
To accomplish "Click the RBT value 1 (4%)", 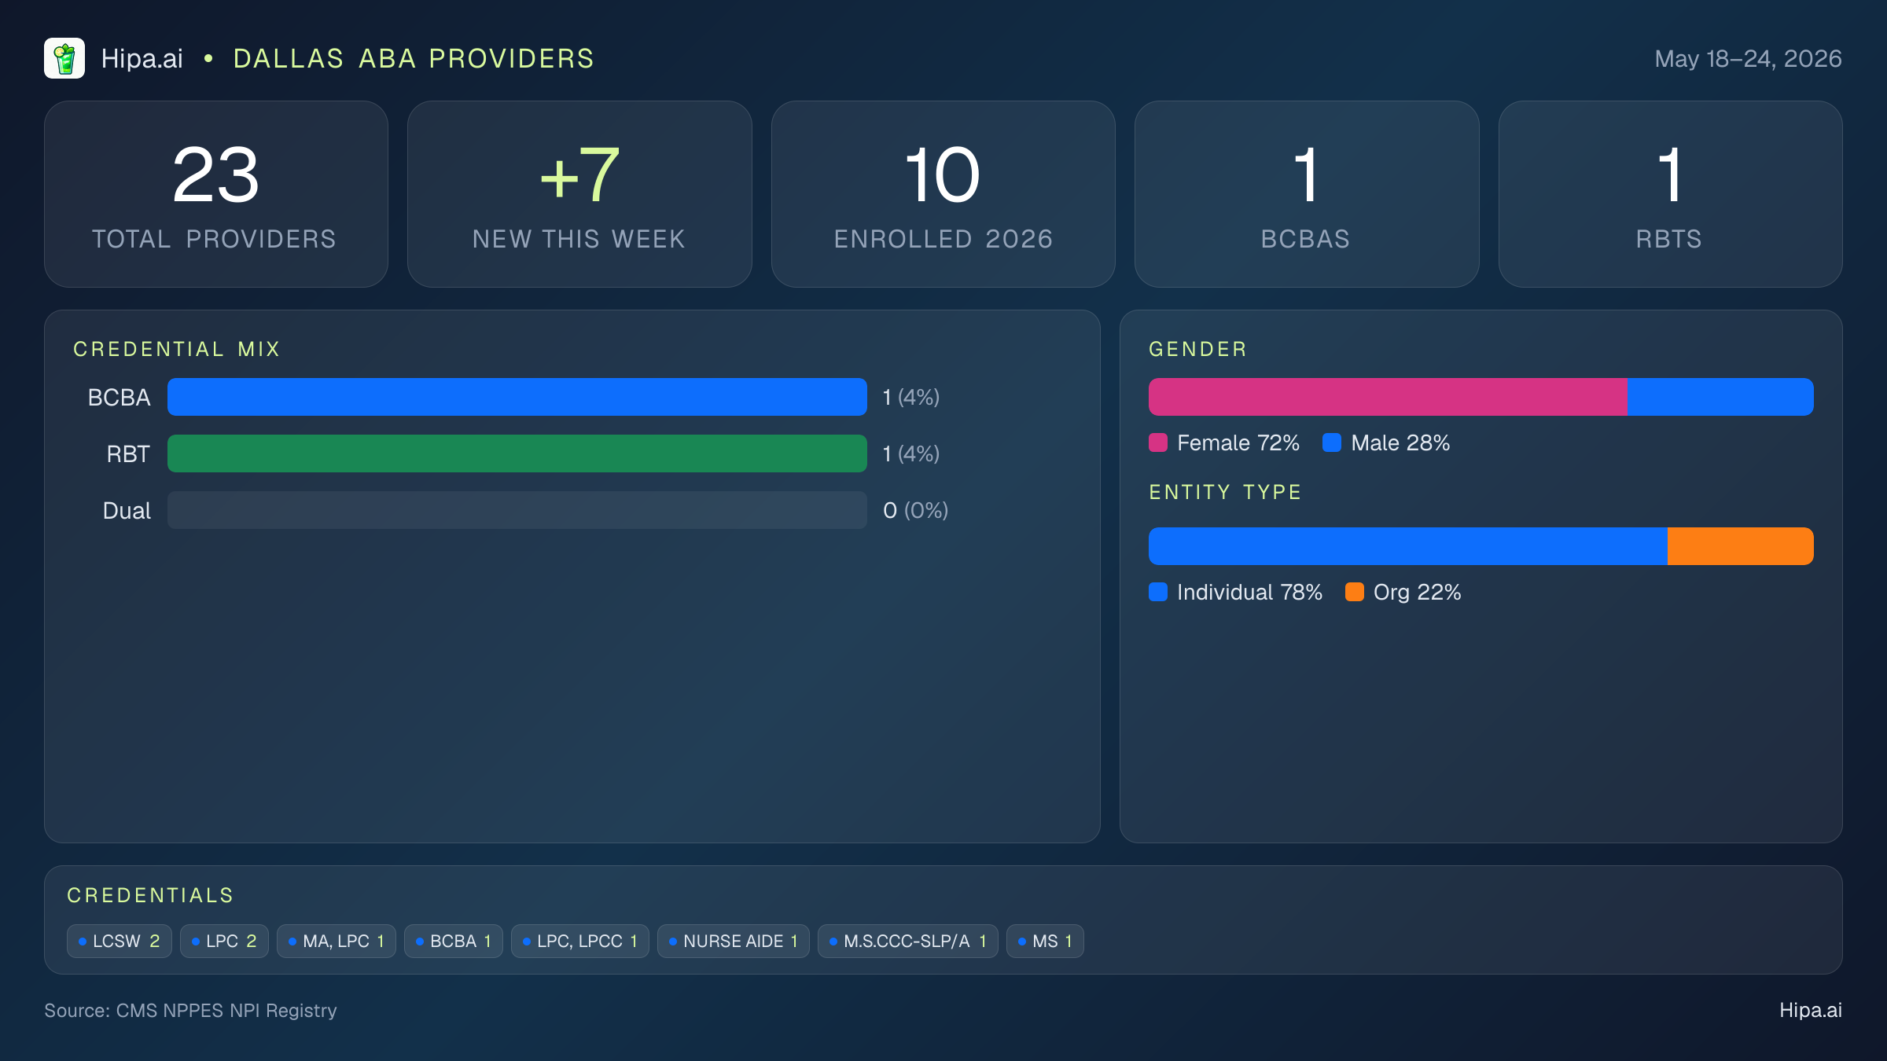I will (911, 454).
